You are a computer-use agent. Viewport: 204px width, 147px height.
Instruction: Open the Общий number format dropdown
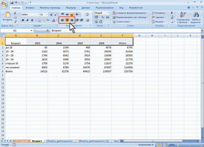click(108, 13)
